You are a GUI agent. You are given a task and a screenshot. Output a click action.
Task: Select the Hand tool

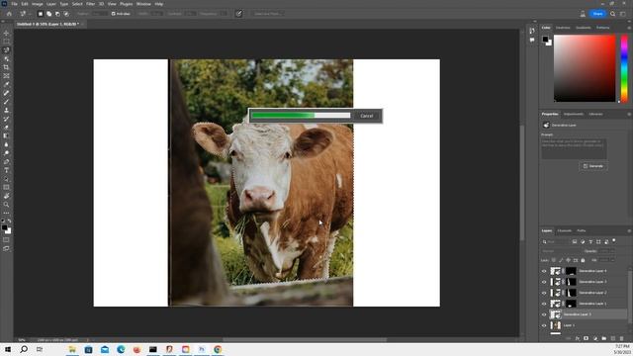(x=6, y=196)
